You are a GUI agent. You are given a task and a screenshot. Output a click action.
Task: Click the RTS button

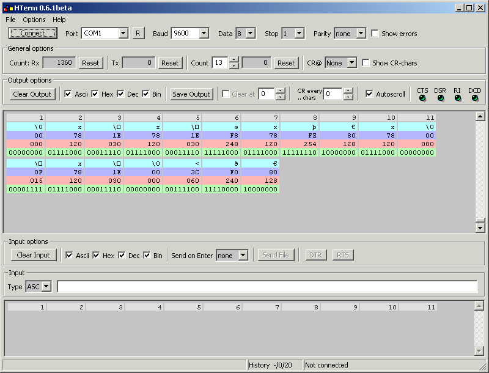tap(343, 255)
